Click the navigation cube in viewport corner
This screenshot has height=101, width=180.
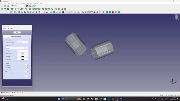pos(177,17)
